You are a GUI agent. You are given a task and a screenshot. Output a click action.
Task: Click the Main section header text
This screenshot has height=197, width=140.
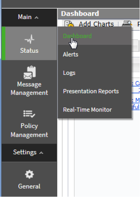tap(25, 17)
